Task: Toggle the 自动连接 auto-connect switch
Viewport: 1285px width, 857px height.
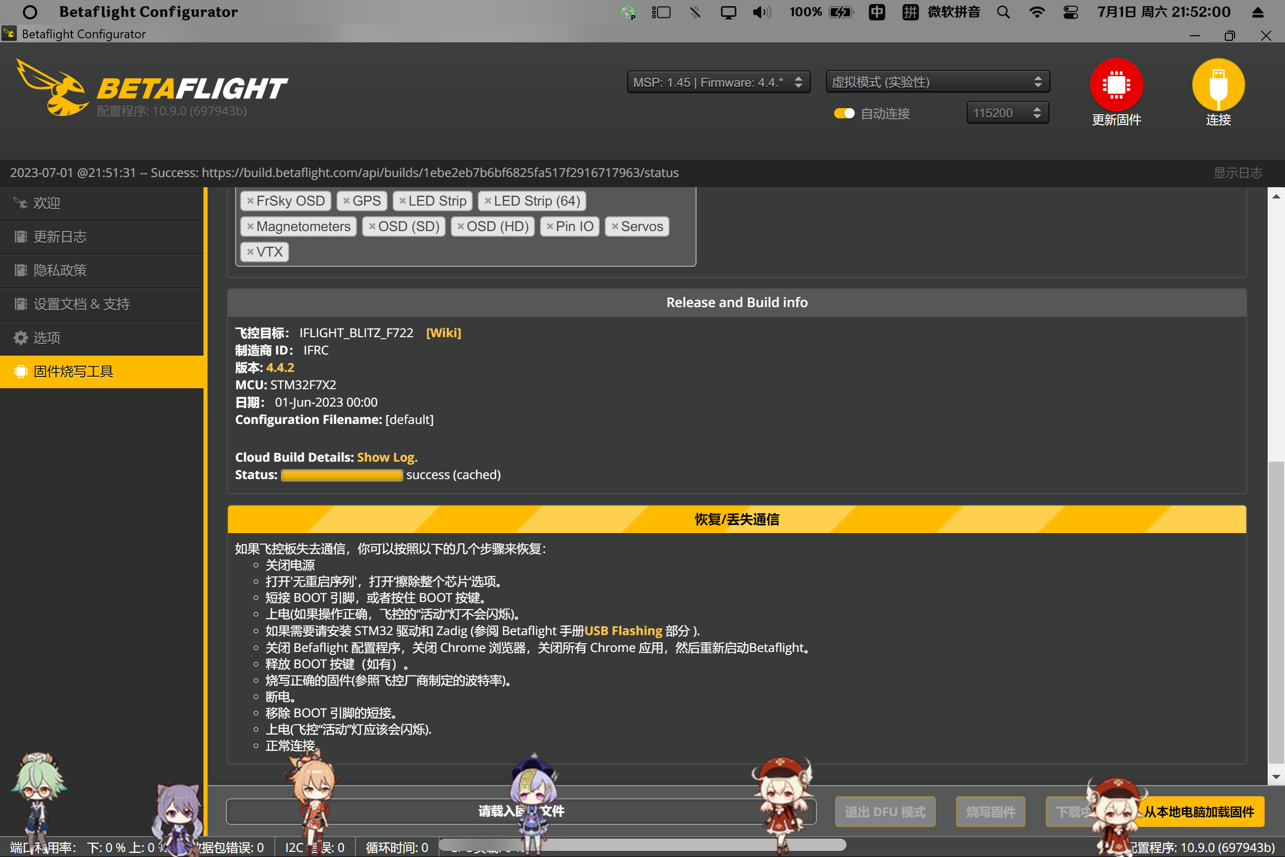Action: click(x=843, y=113)
